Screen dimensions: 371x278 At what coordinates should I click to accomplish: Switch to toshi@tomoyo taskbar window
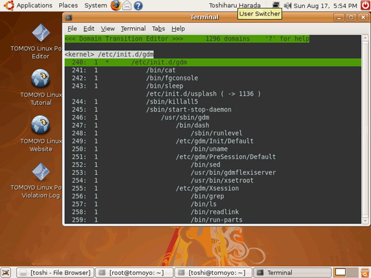pos(213,272)
